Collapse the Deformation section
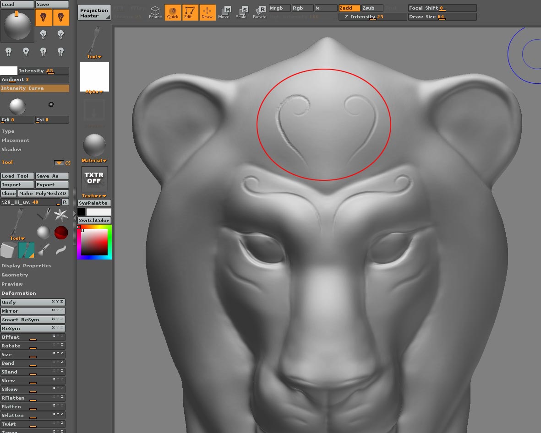Screen dimensions: 541x433 point(19,293)
